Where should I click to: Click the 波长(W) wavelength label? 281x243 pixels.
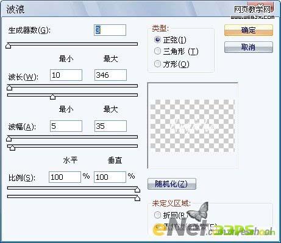tap(23, 77)
